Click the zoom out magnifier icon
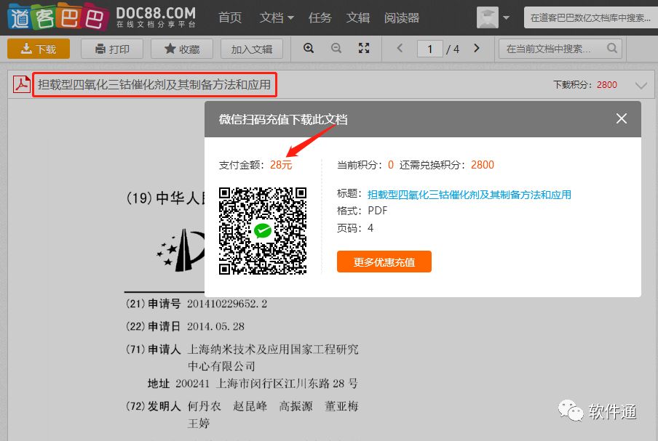This screenshot has width=658, height=441. pos(336,48)
